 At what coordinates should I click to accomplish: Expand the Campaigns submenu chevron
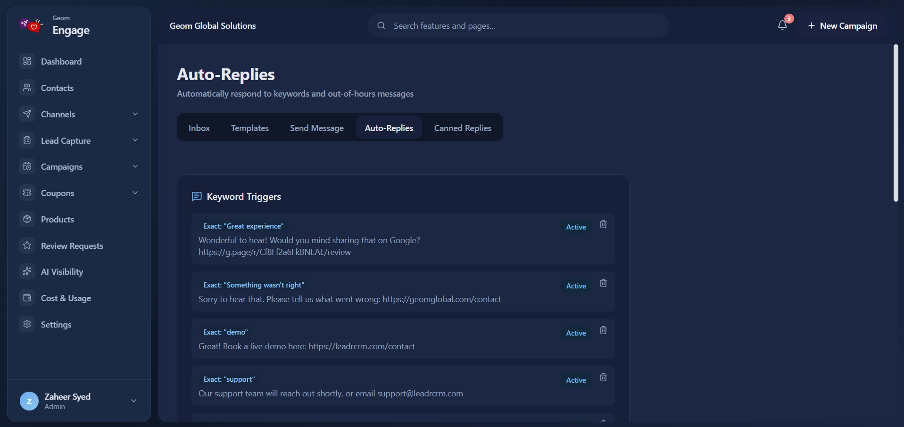coord(135,166)
